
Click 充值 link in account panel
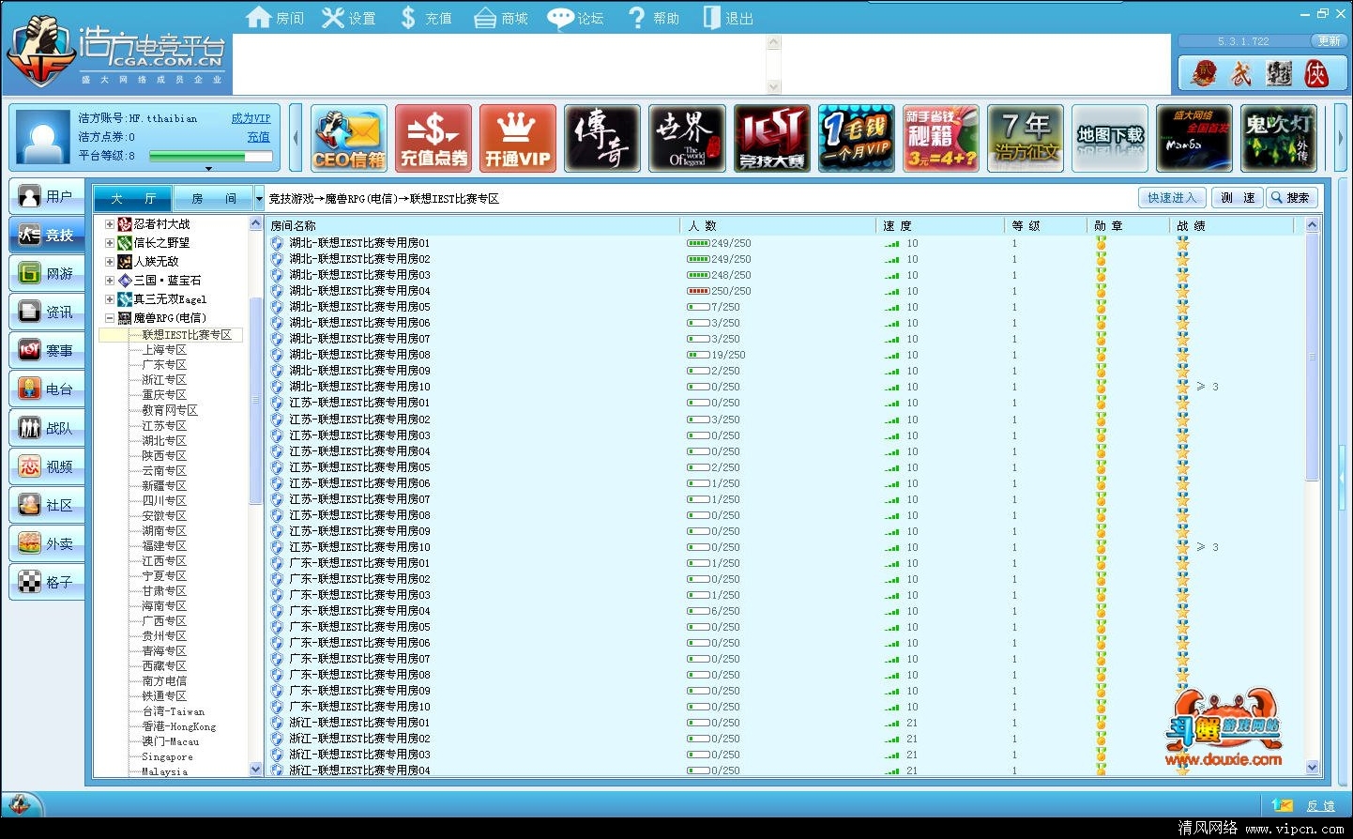(x=258, y=137)
